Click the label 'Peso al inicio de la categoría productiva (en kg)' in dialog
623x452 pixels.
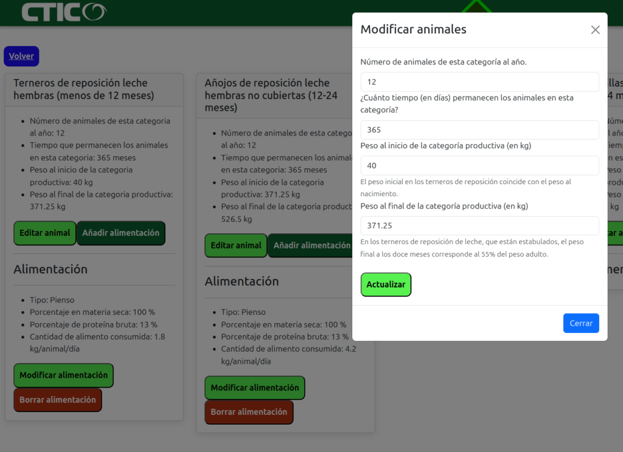pos(446,146)
